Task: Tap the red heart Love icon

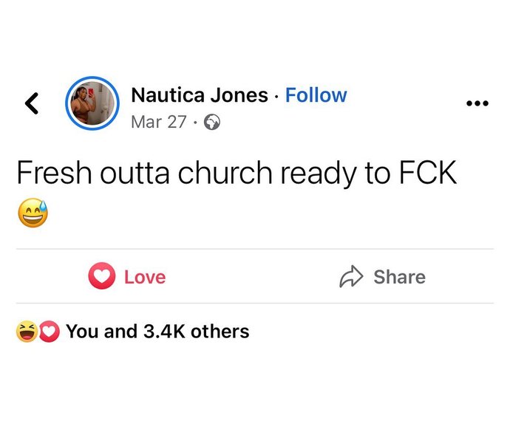Action: [x=101, y=277]
